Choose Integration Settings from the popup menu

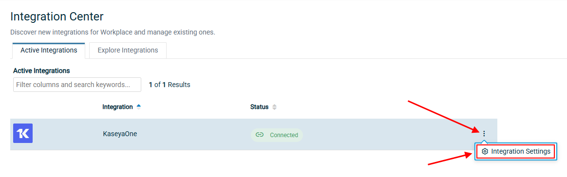click(516, 151)
